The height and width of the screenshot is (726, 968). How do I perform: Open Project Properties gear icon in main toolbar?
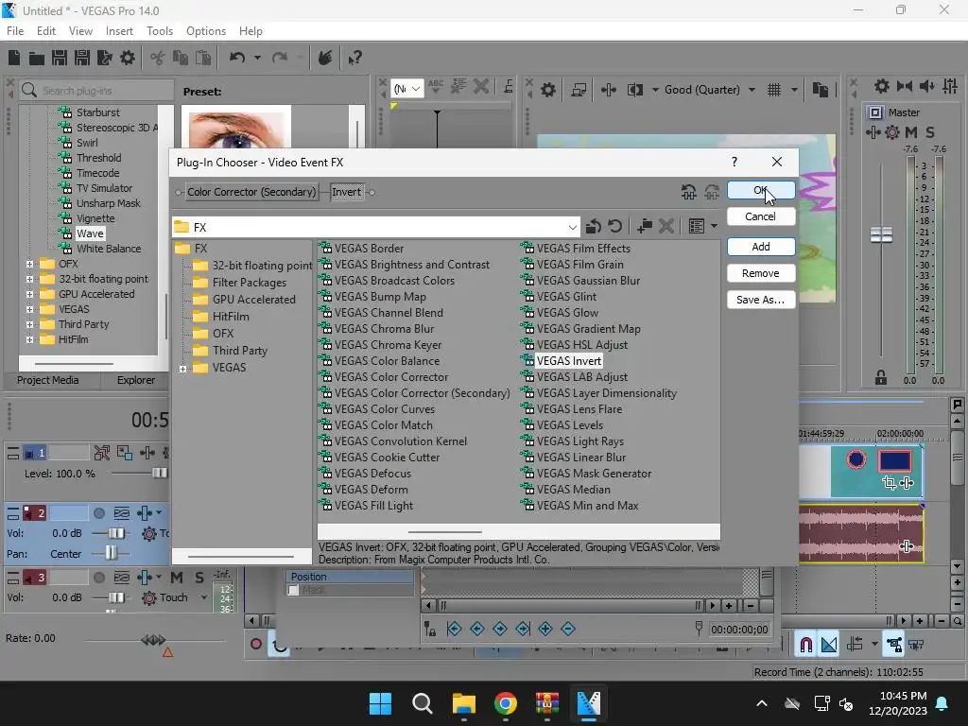click(x=128, y=58)
